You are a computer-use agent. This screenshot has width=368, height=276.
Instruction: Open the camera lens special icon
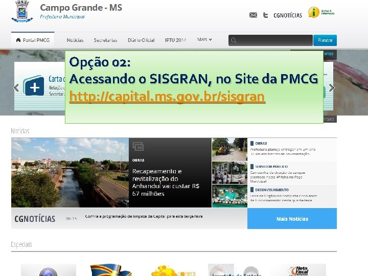click(x=49, y=270)
